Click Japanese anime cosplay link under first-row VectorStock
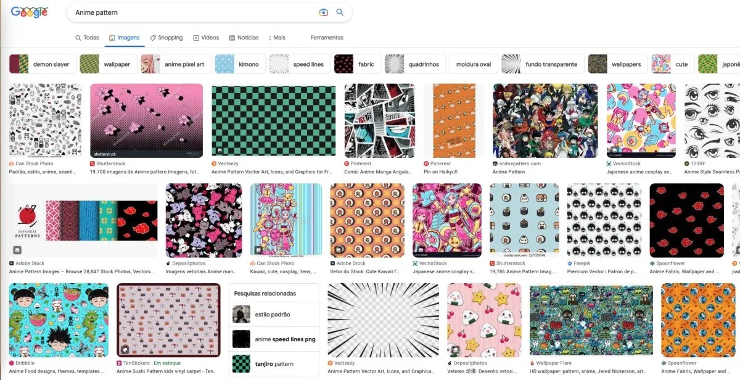The height and width of the screenshot is (380, 740). point(639,172)
